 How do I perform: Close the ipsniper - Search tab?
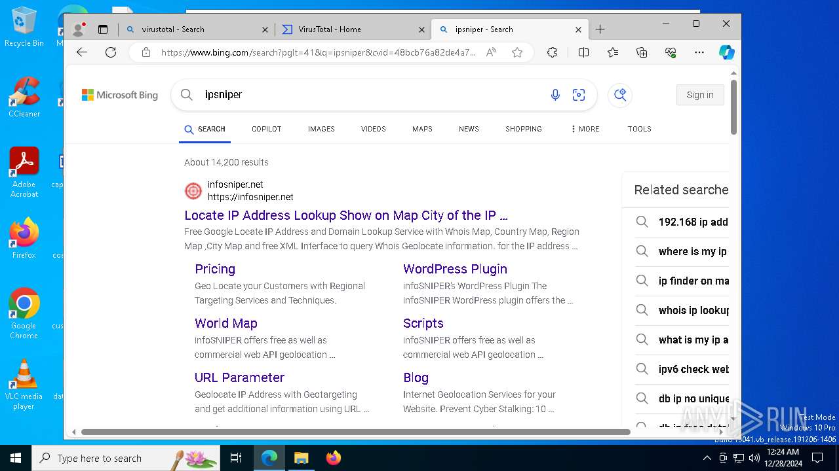578,29
